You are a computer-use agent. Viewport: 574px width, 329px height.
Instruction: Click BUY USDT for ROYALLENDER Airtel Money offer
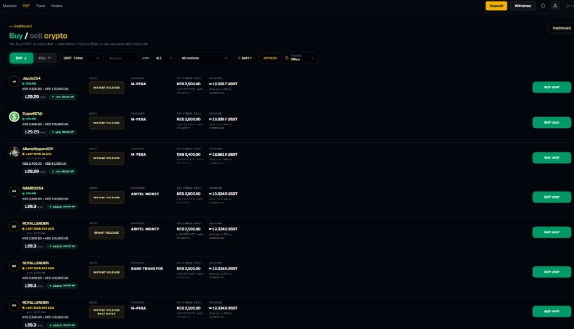click(552, 232)
